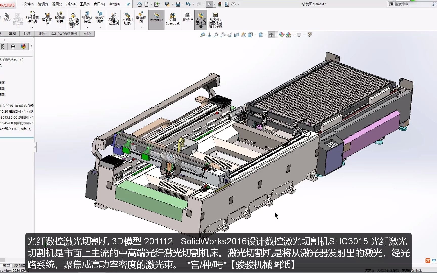
Task: Click the Section View icon
Action: click(x=237, y=35)
